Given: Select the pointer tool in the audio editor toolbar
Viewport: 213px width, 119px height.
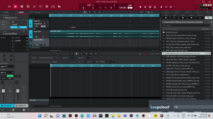Looking at the screenshot, I should (x=77, y=54).
